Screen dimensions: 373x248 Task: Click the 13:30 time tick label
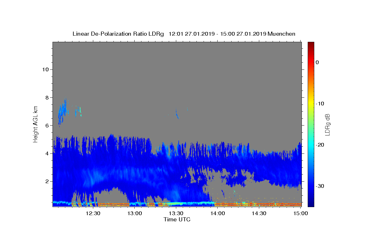176,213
